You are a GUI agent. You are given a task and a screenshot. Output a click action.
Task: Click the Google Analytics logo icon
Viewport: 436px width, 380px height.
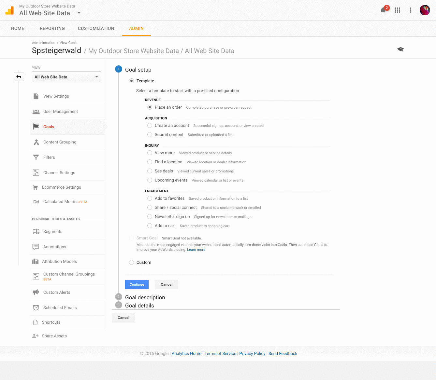(x=10, y=10)
